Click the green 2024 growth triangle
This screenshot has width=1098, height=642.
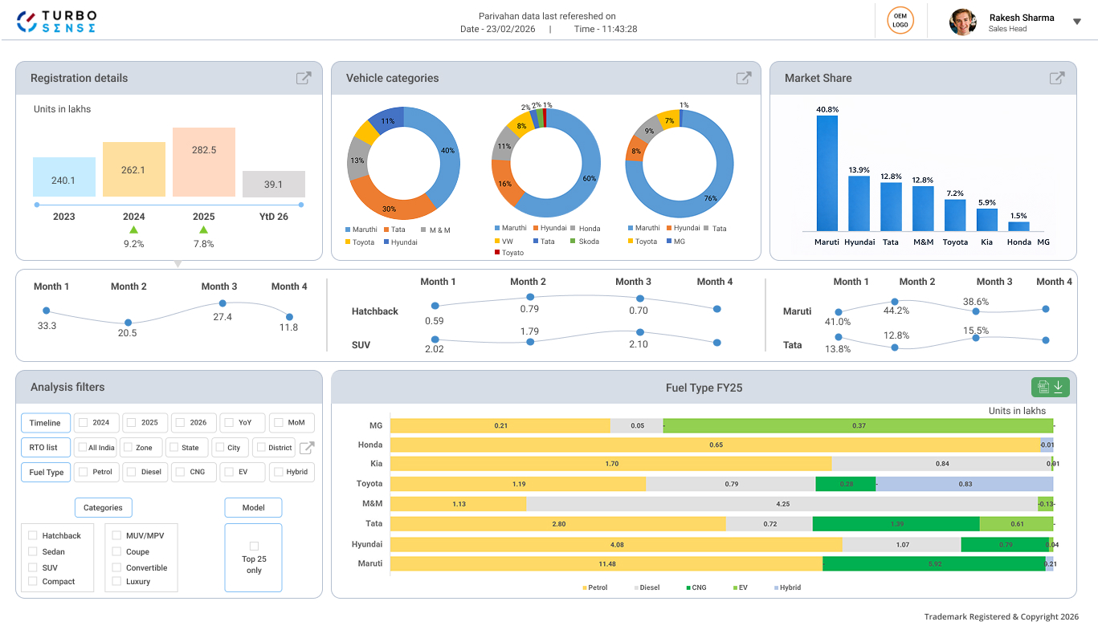click(134, 230)
